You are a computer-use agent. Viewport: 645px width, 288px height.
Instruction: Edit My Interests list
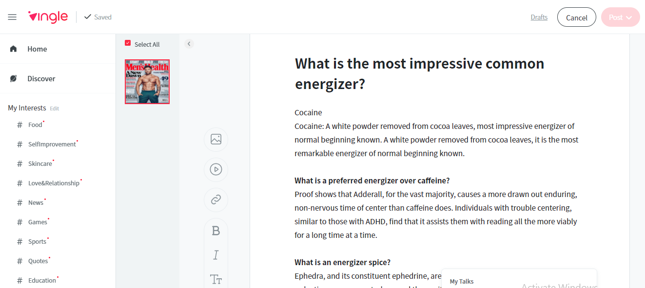(x=55, y=108)
